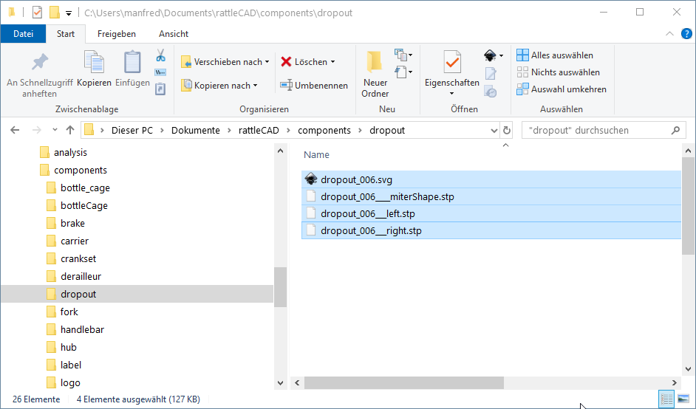Viewport: 696px width, 409px height.
Task: Open the Datei menu tab
Action: click(24, 34)
